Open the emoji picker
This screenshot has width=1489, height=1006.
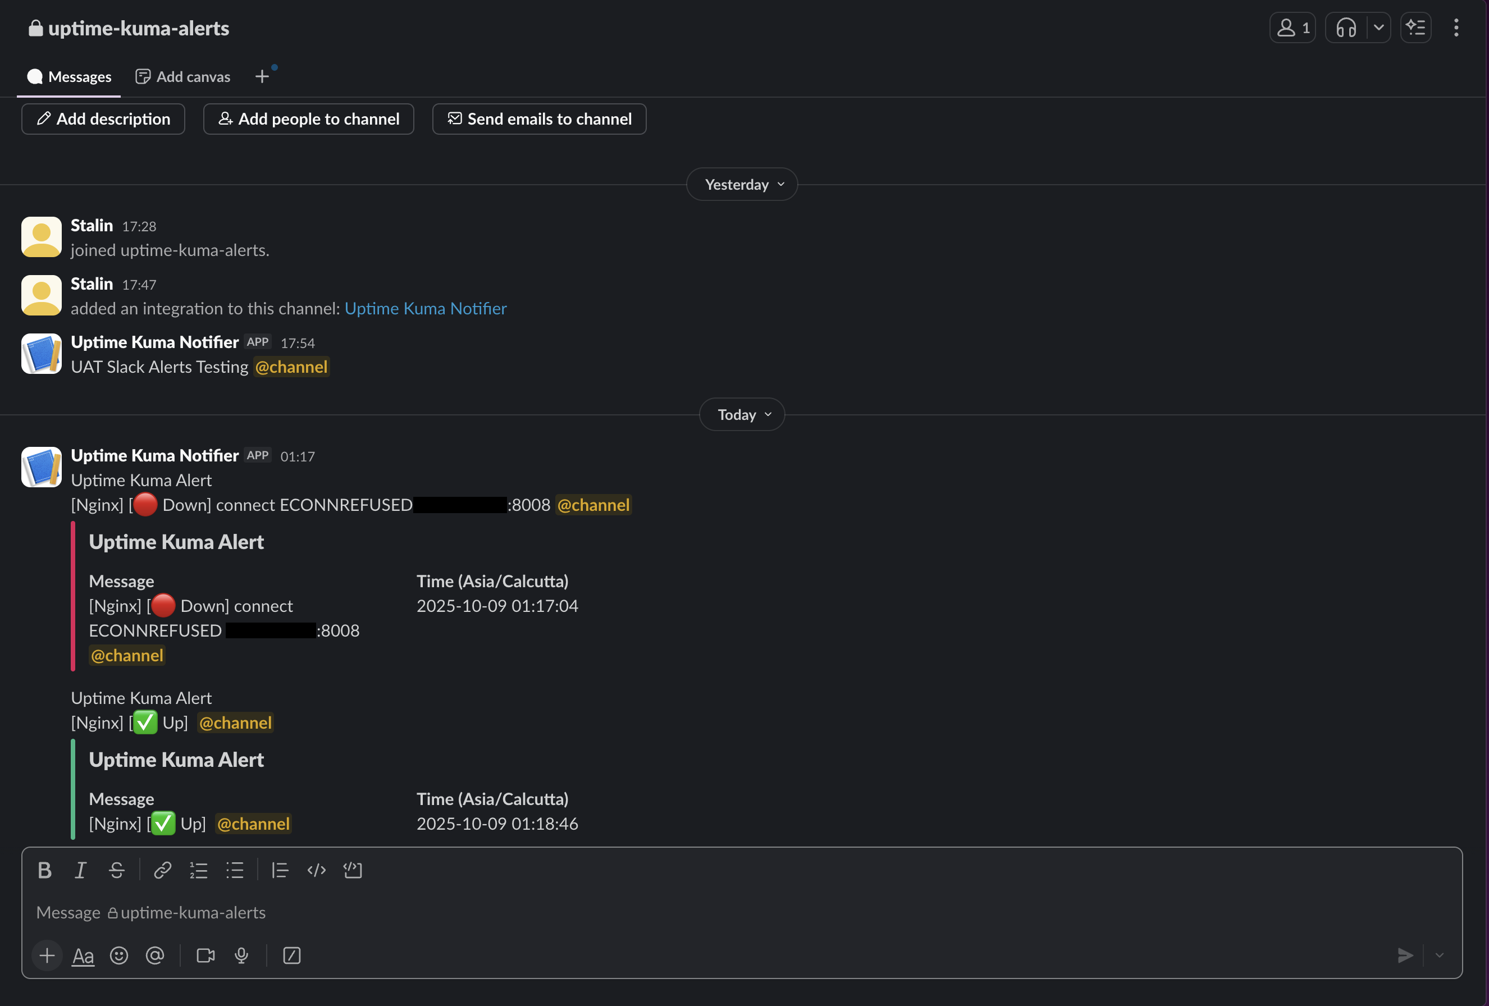(118, 955)
